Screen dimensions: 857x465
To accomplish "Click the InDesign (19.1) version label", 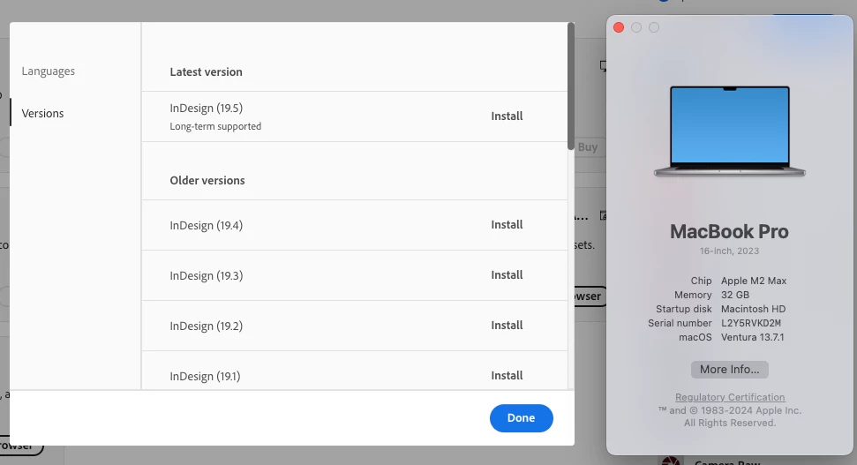I will 205,376.
